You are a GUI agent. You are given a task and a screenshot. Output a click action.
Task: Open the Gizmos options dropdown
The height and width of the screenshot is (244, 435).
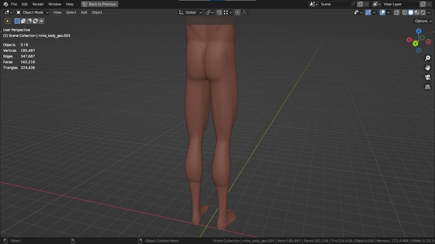374,12
